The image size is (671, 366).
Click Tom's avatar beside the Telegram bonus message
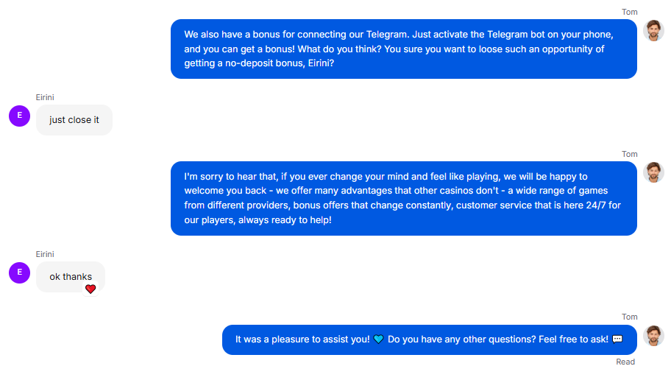point(653,30)
